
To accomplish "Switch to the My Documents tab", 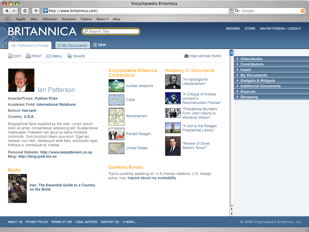I will click(x=72, y=45).
